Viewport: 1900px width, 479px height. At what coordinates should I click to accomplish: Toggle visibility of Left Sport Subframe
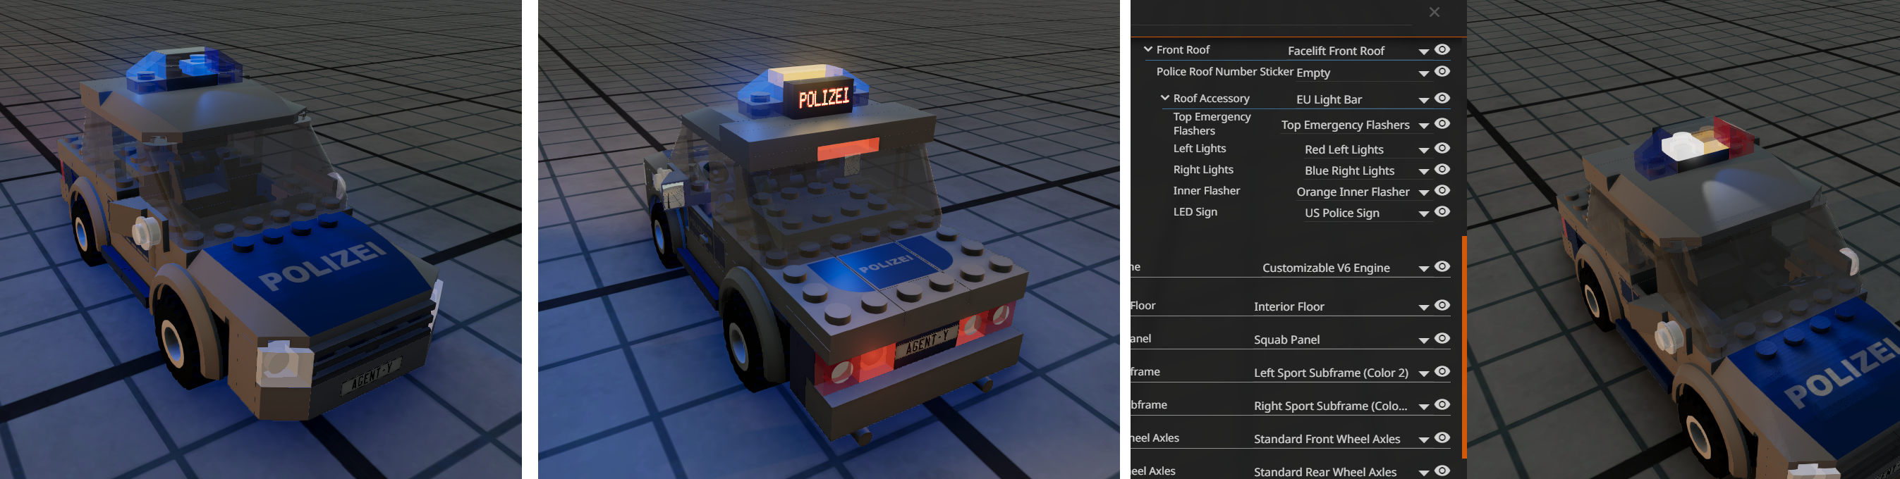coord(1443,371)
